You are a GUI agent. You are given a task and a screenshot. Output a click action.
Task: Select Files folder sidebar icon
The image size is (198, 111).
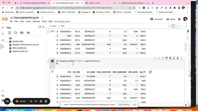[3, 47]
